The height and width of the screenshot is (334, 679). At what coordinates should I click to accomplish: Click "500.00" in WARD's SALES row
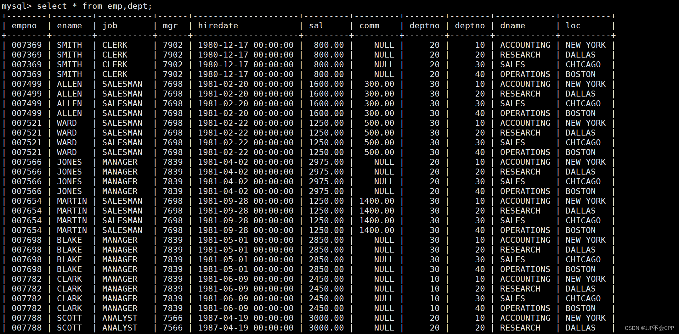[379, 142]
